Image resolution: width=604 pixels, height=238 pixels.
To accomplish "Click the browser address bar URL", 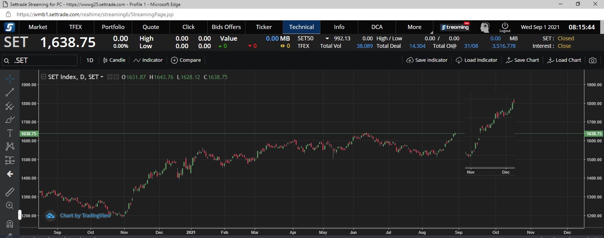I will [x=95, y=14].
